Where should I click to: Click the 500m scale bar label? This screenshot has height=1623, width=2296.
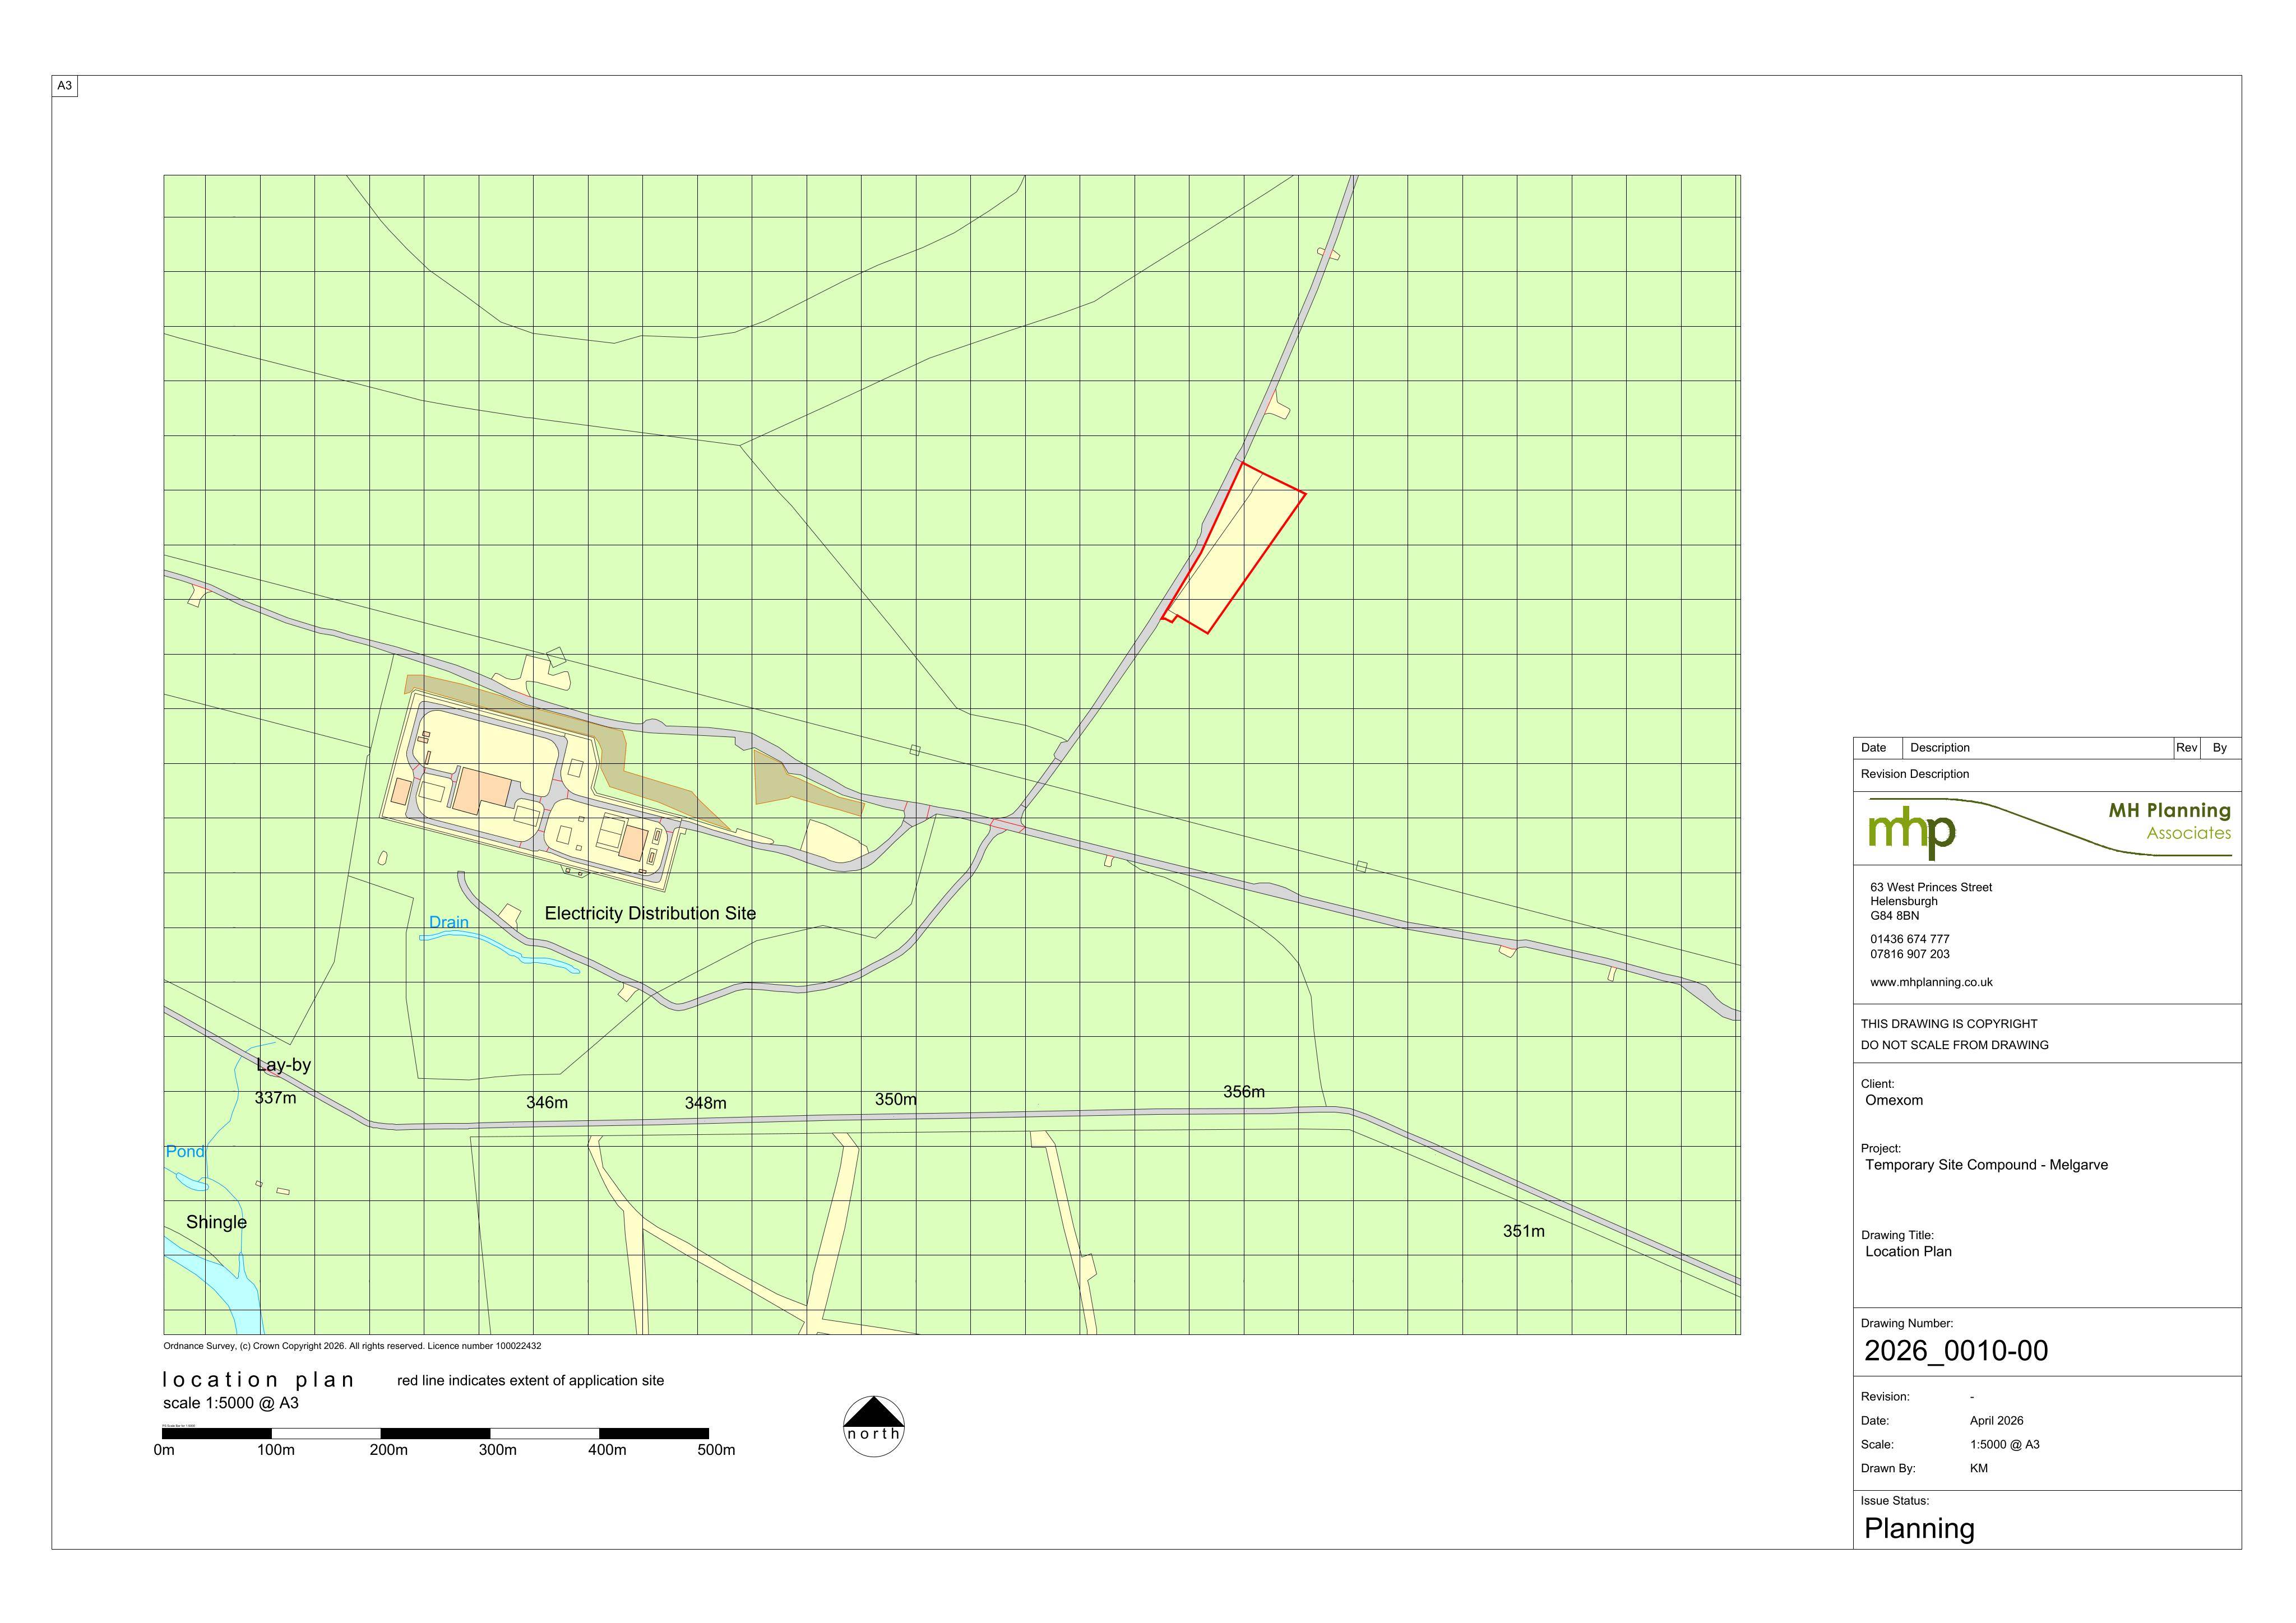pos(716,1450)
